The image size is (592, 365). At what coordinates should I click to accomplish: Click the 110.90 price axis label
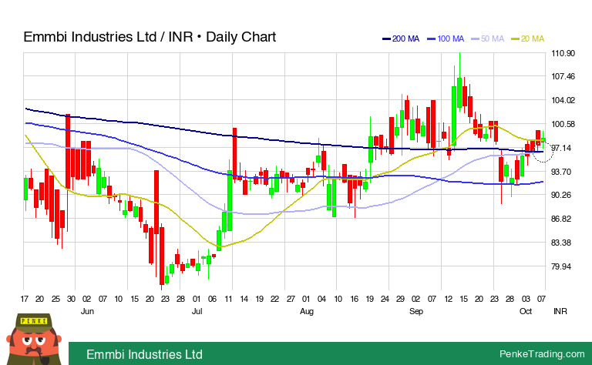click(563, 53)
